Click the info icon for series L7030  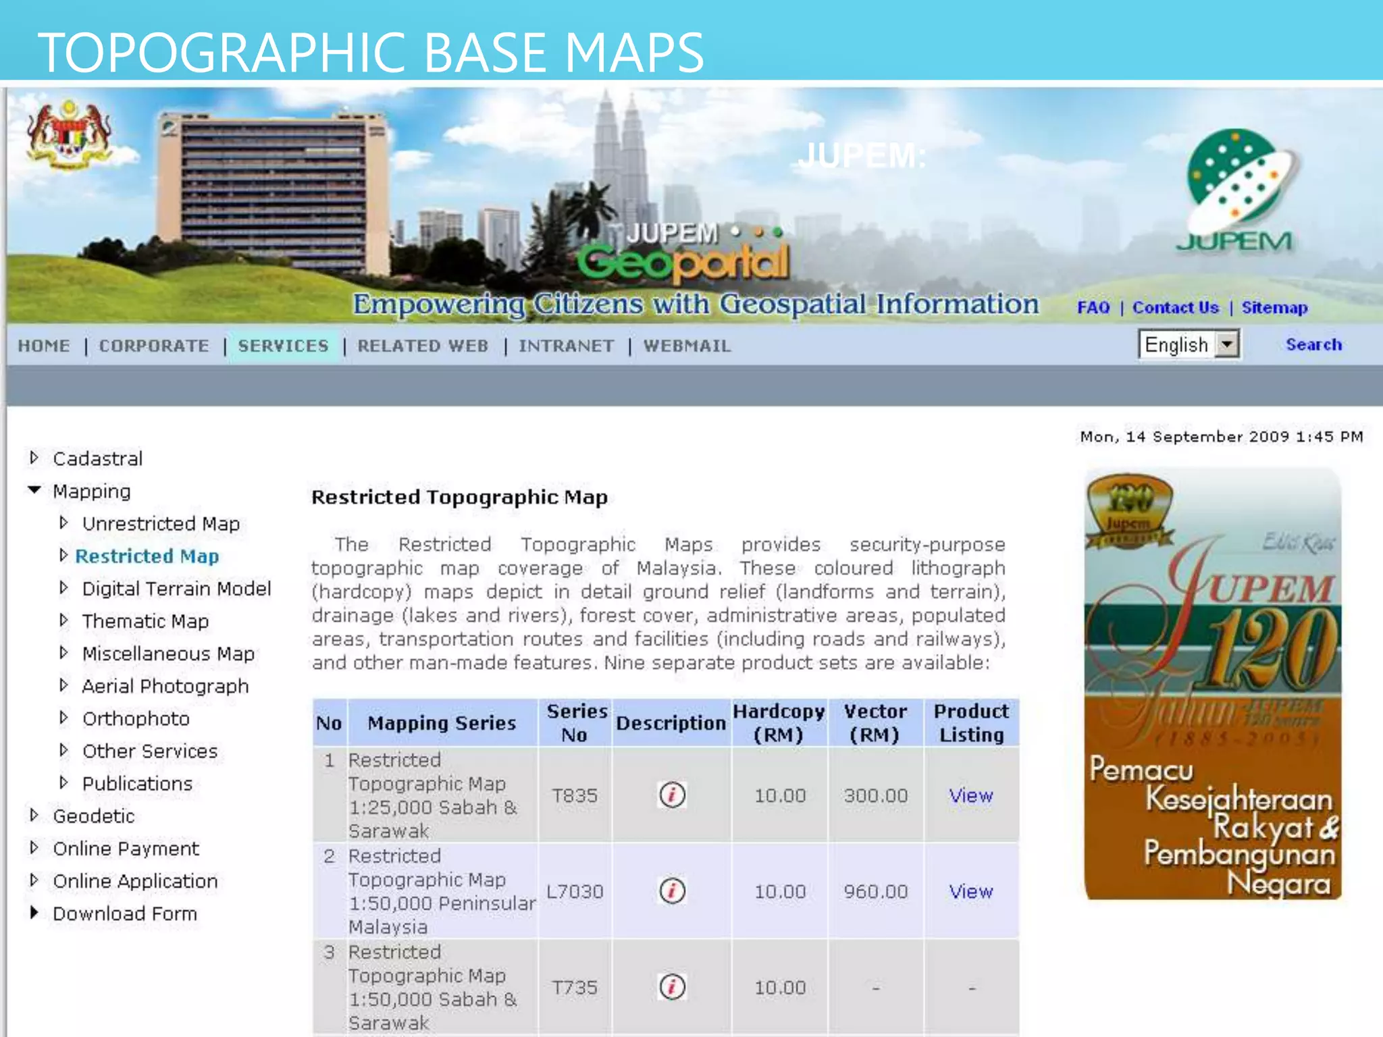pos(672,891)
